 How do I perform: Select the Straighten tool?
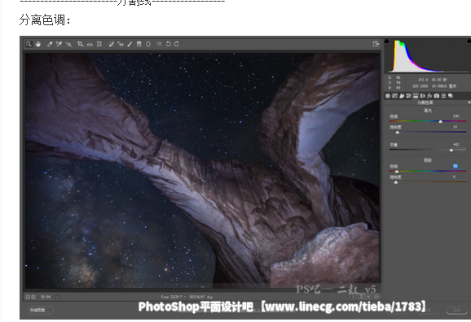[x=90, y=45]
